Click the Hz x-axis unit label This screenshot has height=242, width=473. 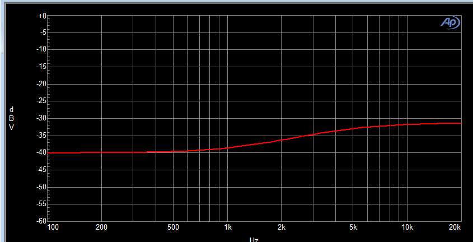tap(254, 240)
